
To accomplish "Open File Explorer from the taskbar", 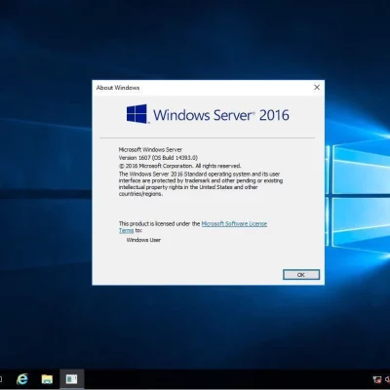I will point(47,379).
